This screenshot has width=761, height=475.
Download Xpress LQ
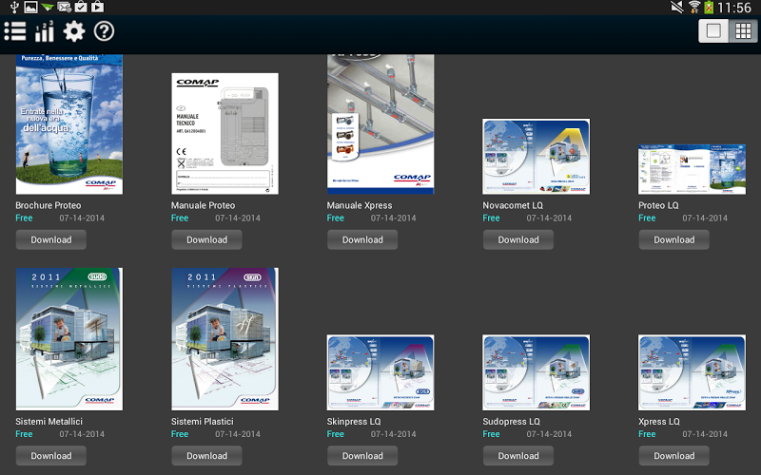(674, 456)
